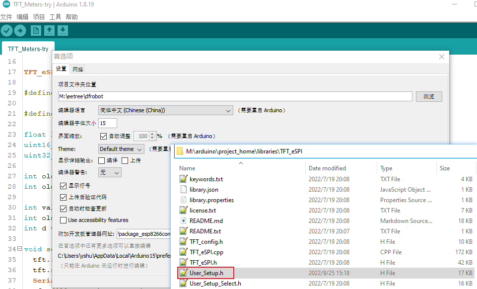This screenshot has width=477, height=289.
Task: Click the User_Setup.h file icon
Action: pyautogui.click(x=184, y=273)
